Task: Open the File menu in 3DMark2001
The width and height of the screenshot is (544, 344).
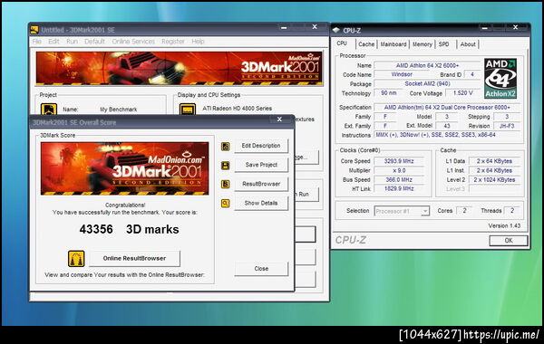Action: (37, 42)
